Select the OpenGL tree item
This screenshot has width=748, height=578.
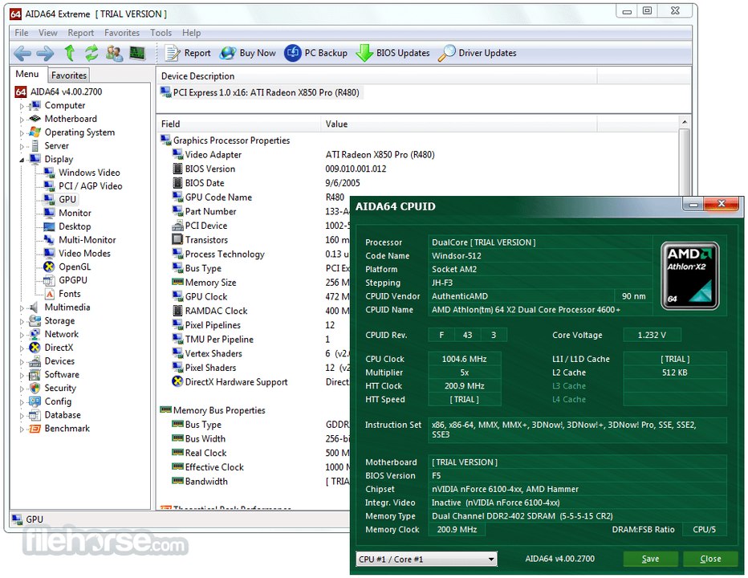[x=75, y=267]
